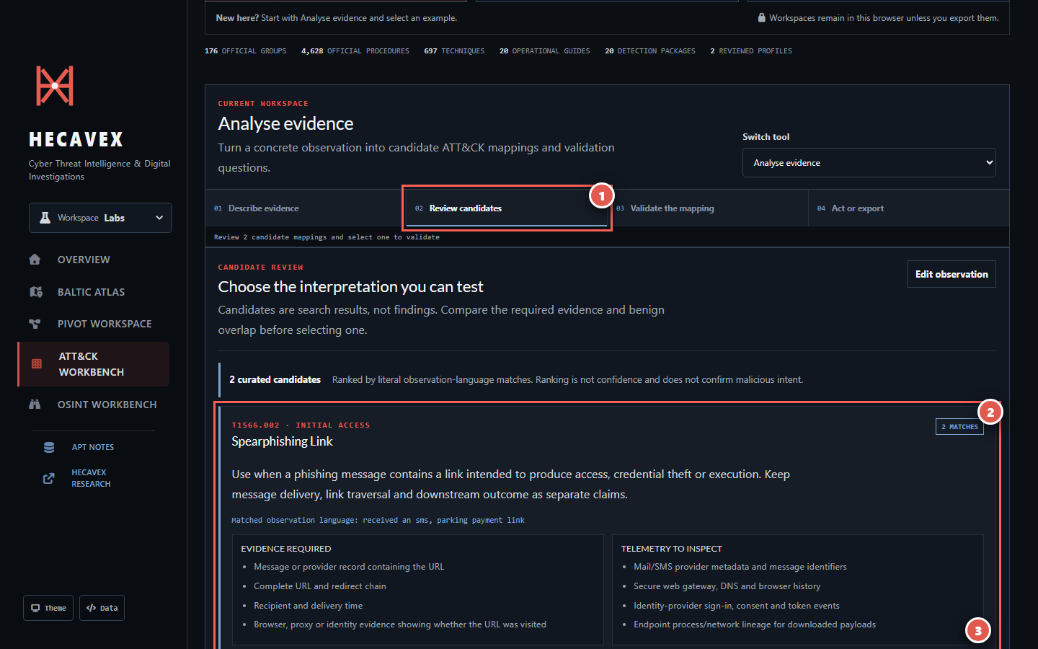Click "Message or provider record containing the URL"
Image resolution: width=1038 pixels, height=649 pixels.
(x=349, y=567)
